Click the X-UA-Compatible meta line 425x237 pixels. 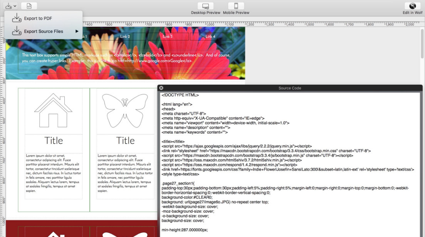pyautogui.click(x=213, y=118)
